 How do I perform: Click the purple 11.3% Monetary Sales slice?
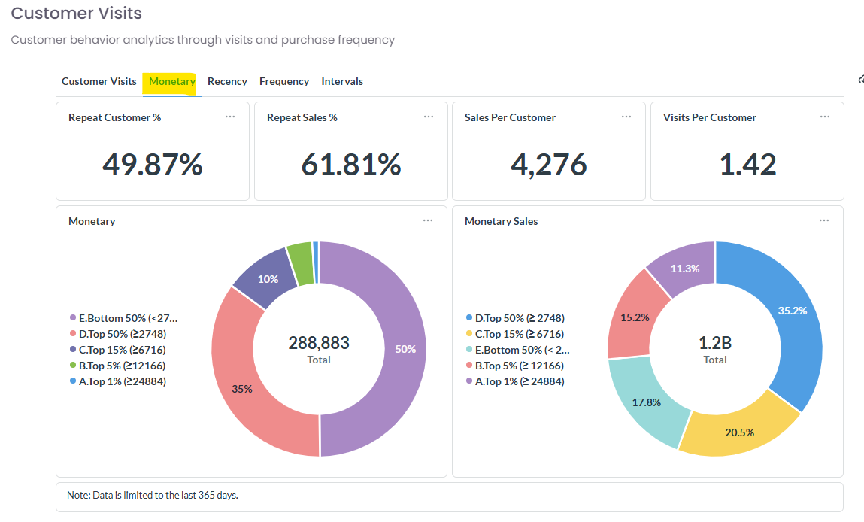685,269
